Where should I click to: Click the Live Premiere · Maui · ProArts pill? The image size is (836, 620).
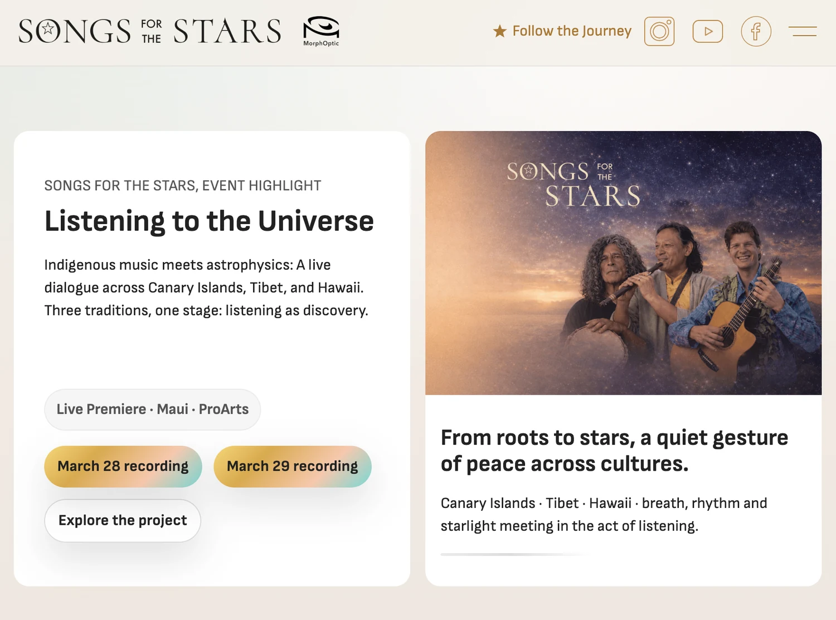153,409
